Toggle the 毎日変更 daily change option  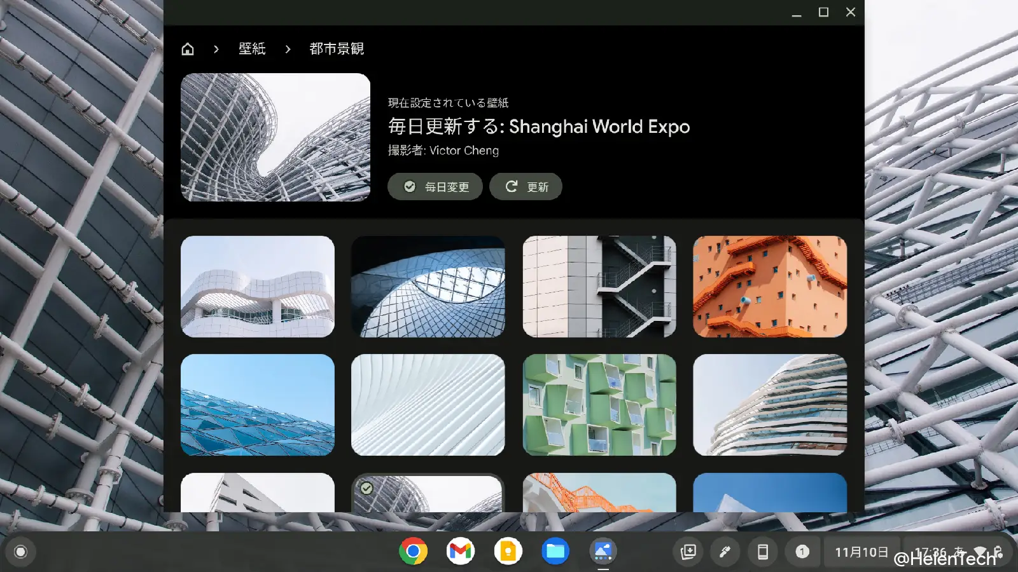pyautogui.click(x=435, y=187)
